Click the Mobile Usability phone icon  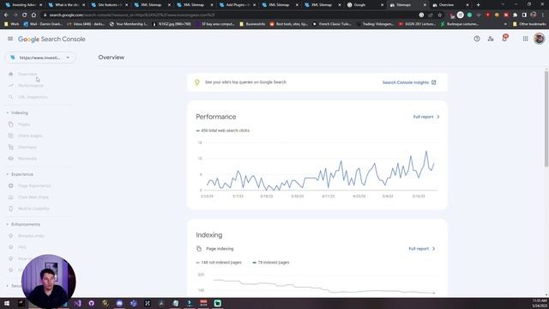[x=11, y=209]
